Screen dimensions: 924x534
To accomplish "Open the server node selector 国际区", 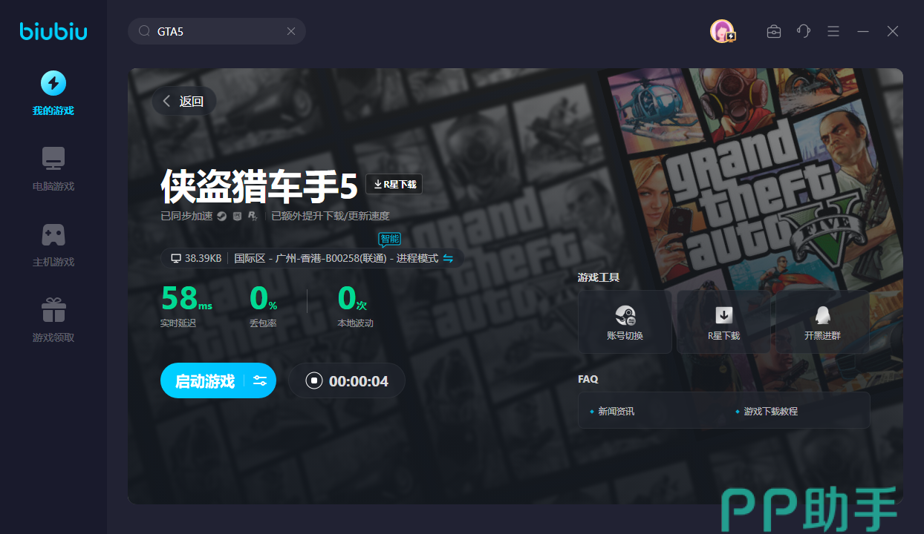I will pyautogui.click(x=336, y=258).
